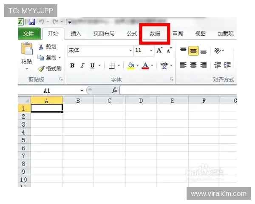Select column D header

point(141,101)
